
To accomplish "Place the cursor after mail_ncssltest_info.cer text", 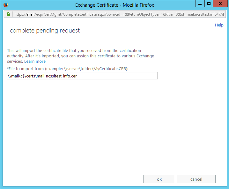I will (77, 76).
